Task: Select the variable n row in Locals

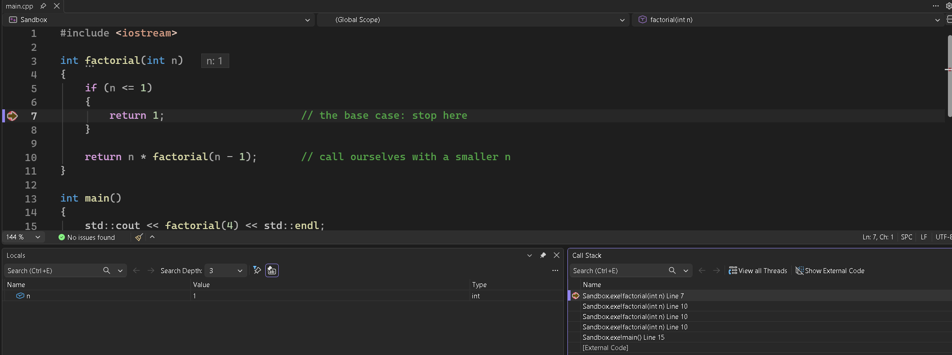Action: pyautogui.click(x=283, y=296)
